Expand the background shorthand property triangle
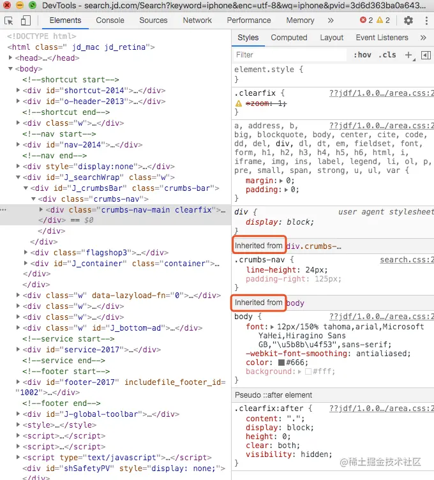This screenshot has height=480, width=434. tap(299, 371)
